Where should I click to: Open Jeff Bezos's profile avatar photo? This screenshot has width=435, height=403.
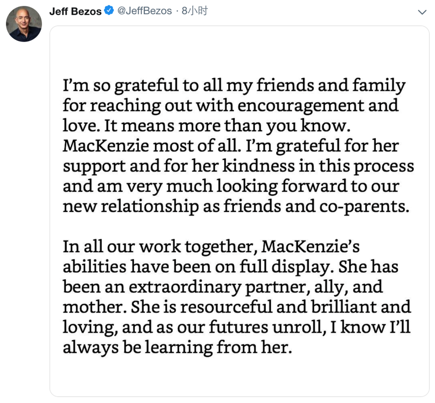(24, 24)
